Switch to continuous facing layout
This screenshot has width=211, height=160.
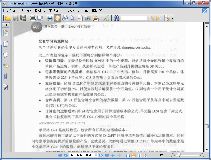coord(146,155)
